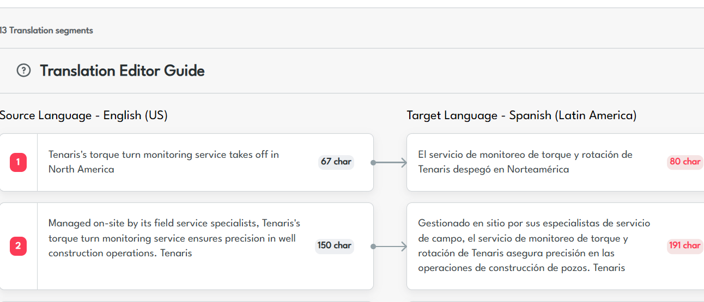Click the red 80 char count badge
Image resolution: width=704 pixels, height=302 pixels.
coord(684,162)
